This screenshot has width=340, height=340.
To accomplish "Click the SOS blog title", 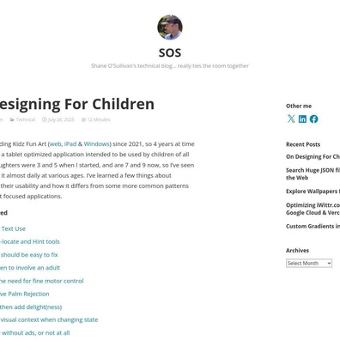I will (170, 52).
